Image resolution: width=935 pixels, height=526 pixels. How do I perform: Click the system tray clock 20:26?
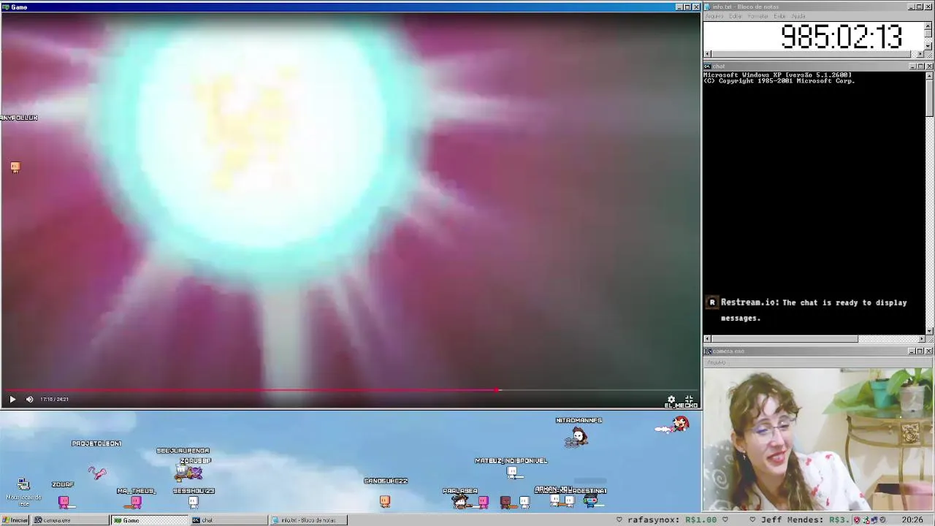pyautogui.click(x=912, y=520)
